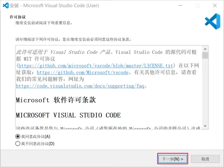The height and width of the screenshot is (167, 224).
Task: Open the github.com/Microsoft/vscode link
Action: pos(83,72)
